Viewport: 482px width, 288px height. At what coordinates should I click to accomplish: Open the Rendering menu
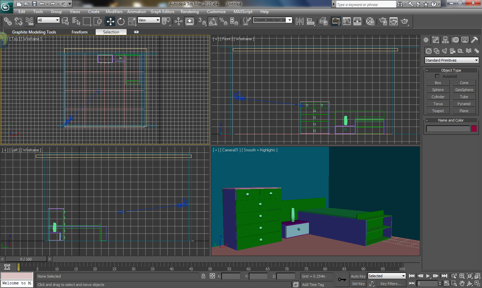[x=189, y=12]
